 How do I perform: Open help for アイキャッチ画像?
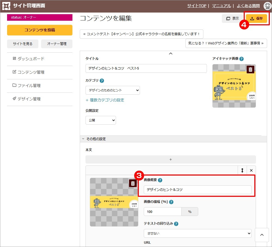242,59
